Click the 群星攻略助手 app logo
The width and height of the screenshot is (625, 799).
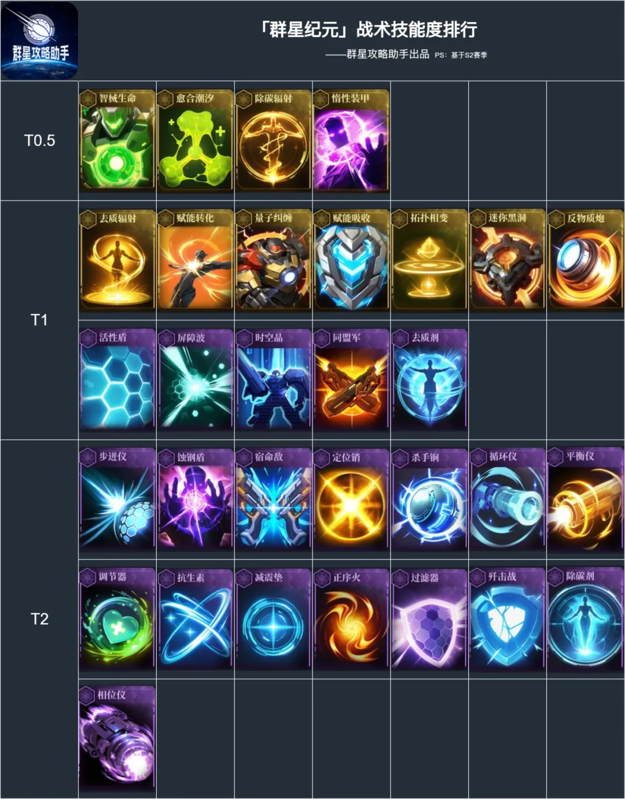pyautogui.click(x=39, y=40)
